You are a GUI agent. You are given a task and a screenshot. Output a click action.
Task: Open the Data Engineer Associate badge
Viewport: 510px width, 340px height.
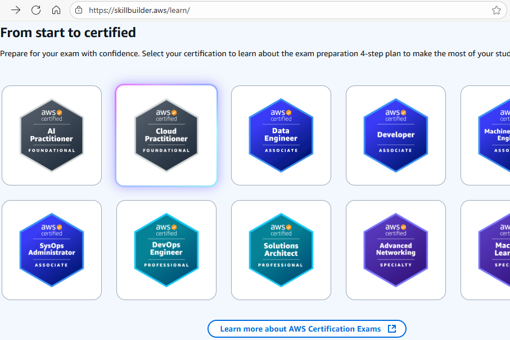point(281,135)
